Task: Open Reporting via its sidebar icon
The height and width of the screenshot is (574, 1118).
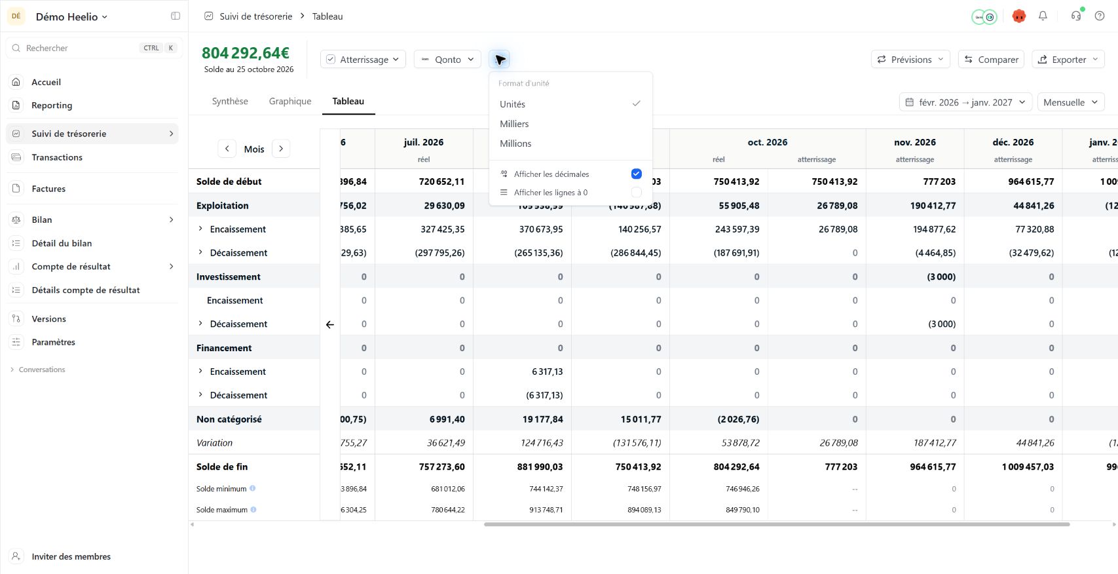Action: coord(16,105)
